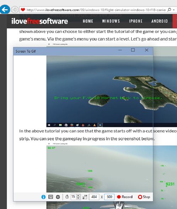Open the address bar dropdown arrow

174,10
